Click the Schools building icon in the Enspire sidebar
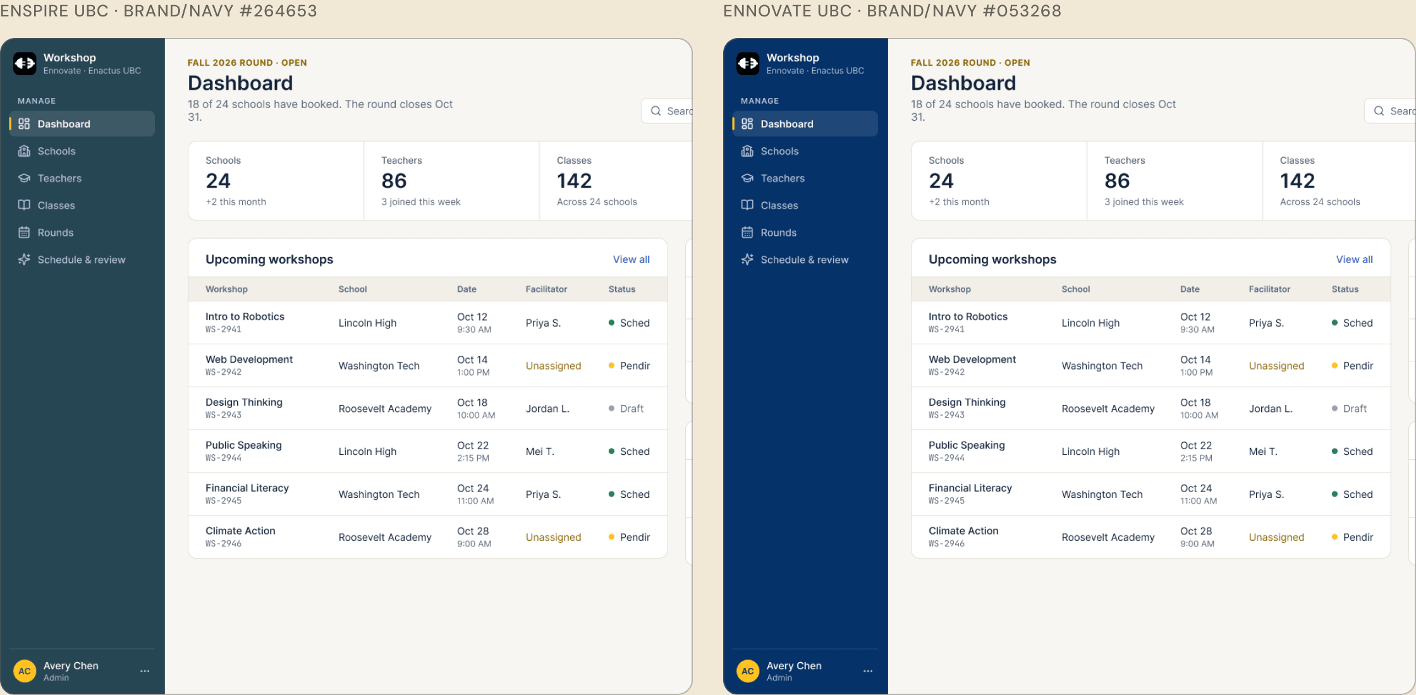 coord(24,151)
